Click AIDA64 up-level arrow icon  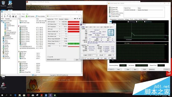click(8, 16)
